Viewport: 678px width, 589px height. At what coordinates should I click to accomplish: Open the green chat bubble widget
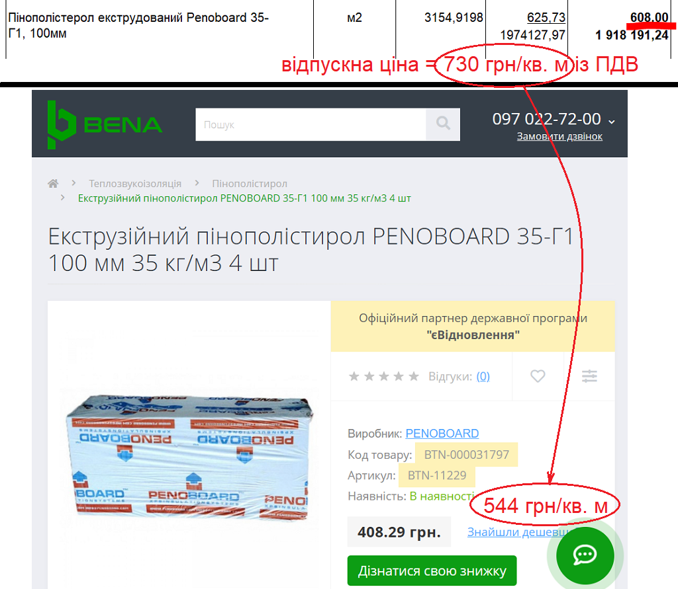pos(585,555)
